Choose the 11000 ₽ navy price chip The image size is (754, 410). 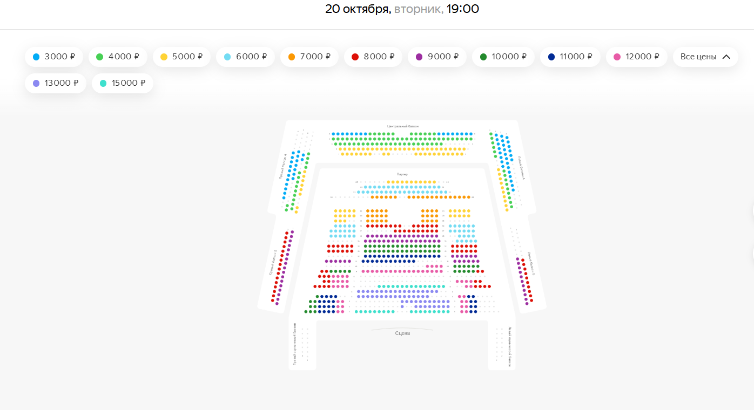[x=570, y=57]
